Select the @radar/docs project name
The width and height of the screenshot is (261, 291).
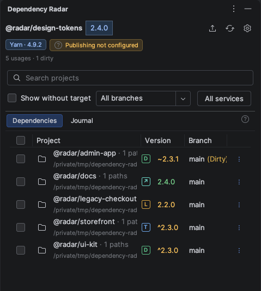click(x=75, y=176)
